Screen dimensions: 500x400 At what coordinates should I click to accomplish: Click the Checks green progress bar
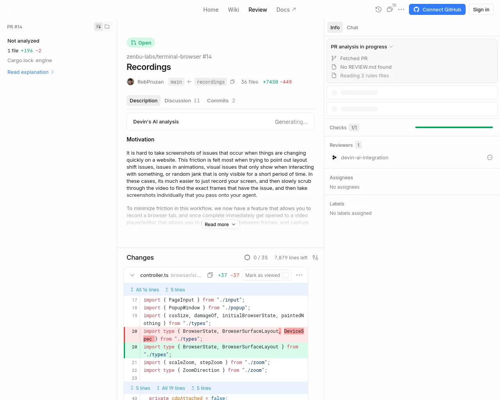click(x=454, y=127)
